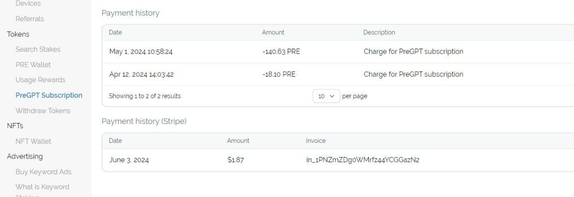Screen dimensions: 574x197
Task: Select the Advertising sidebar section
Action: [25, 156]
